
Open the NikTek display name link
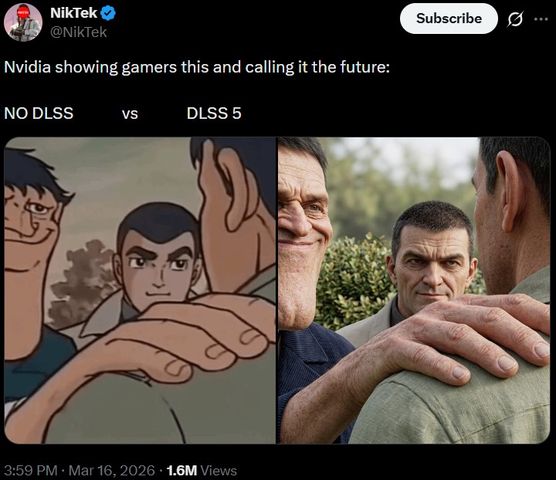point(73,12)
